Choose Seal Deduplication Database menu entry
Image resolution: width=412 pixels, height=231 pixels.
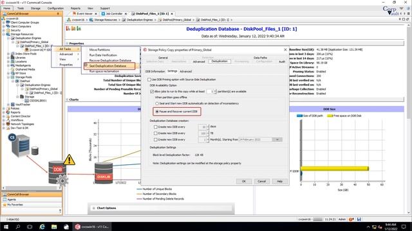109,65
